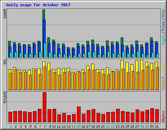Click the tall red KBytes bar for day 8

(x=44, y=107)
